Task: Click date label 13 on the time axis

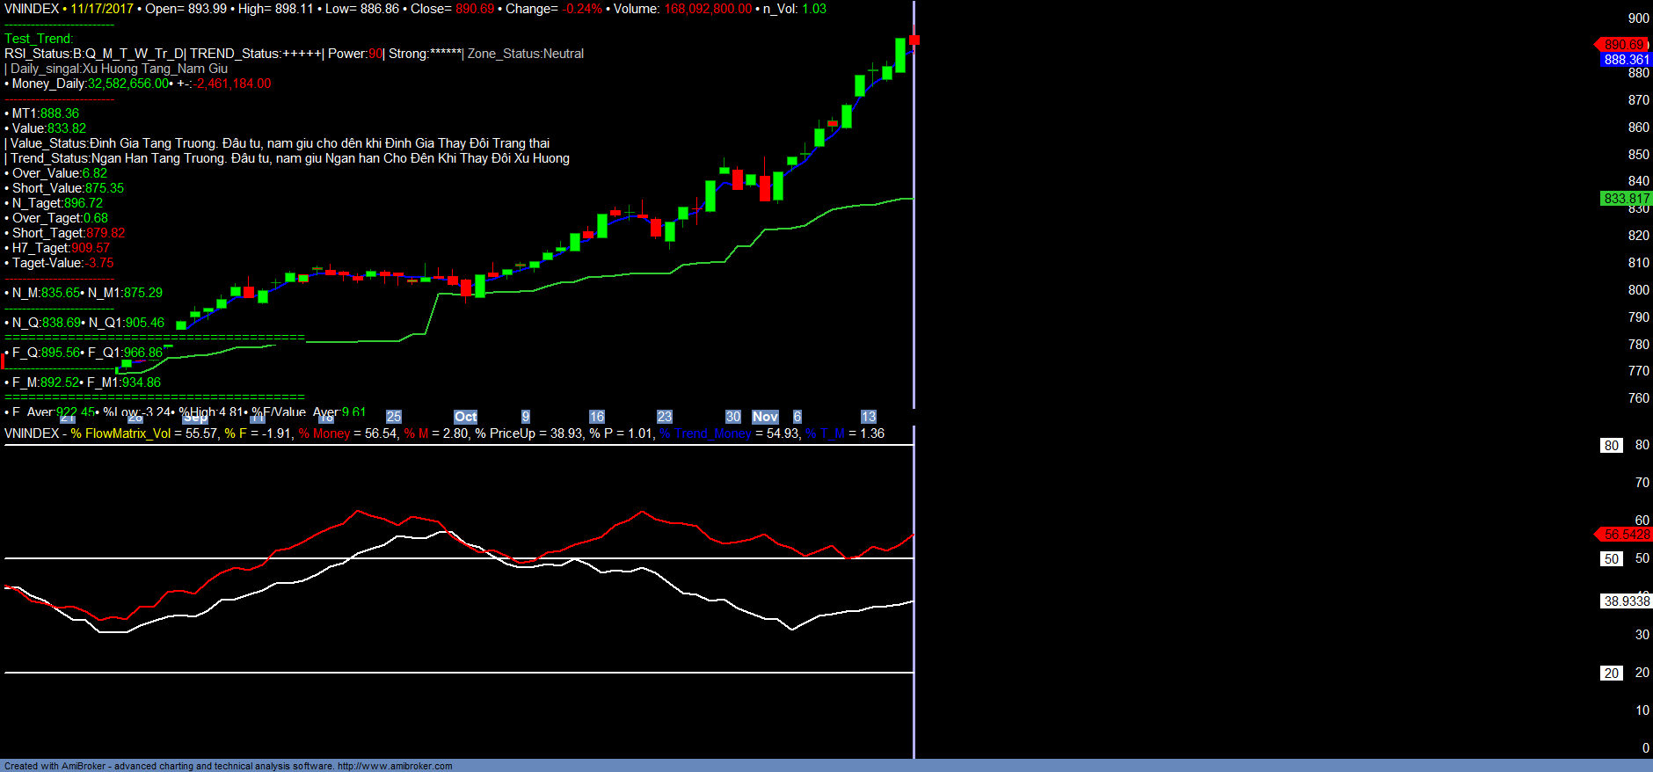Action: (869, 417)
